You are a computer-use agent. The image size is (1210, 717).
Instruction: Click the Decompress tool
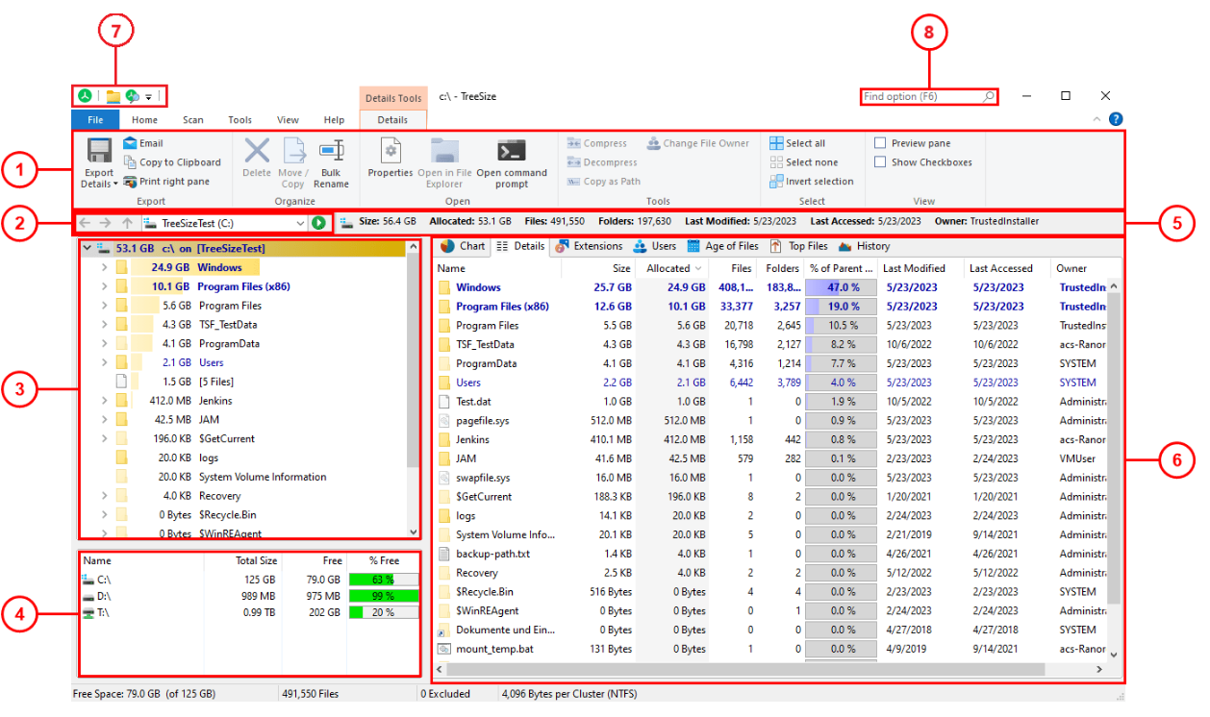pos(602,162)
